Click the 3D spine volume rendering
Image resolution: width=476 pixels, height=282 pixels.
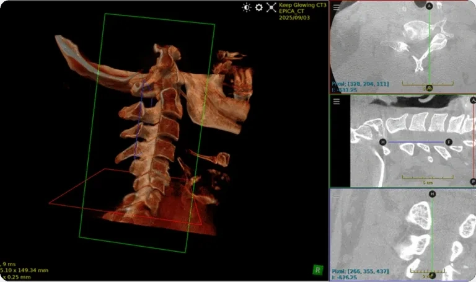(x=155, y=143)
